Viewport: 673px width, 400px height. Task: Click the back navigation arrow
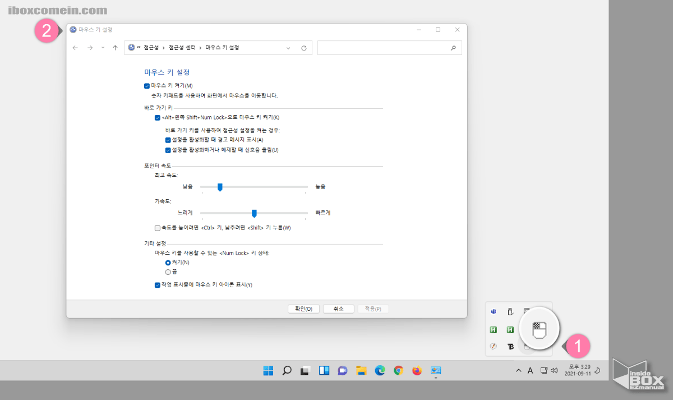pyautogui.click(x=75, y=48)
